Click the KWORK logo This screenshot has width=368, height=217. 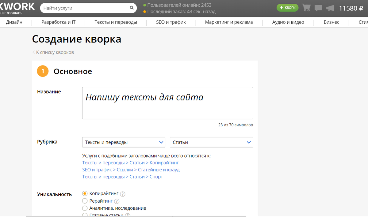(17, 7)
